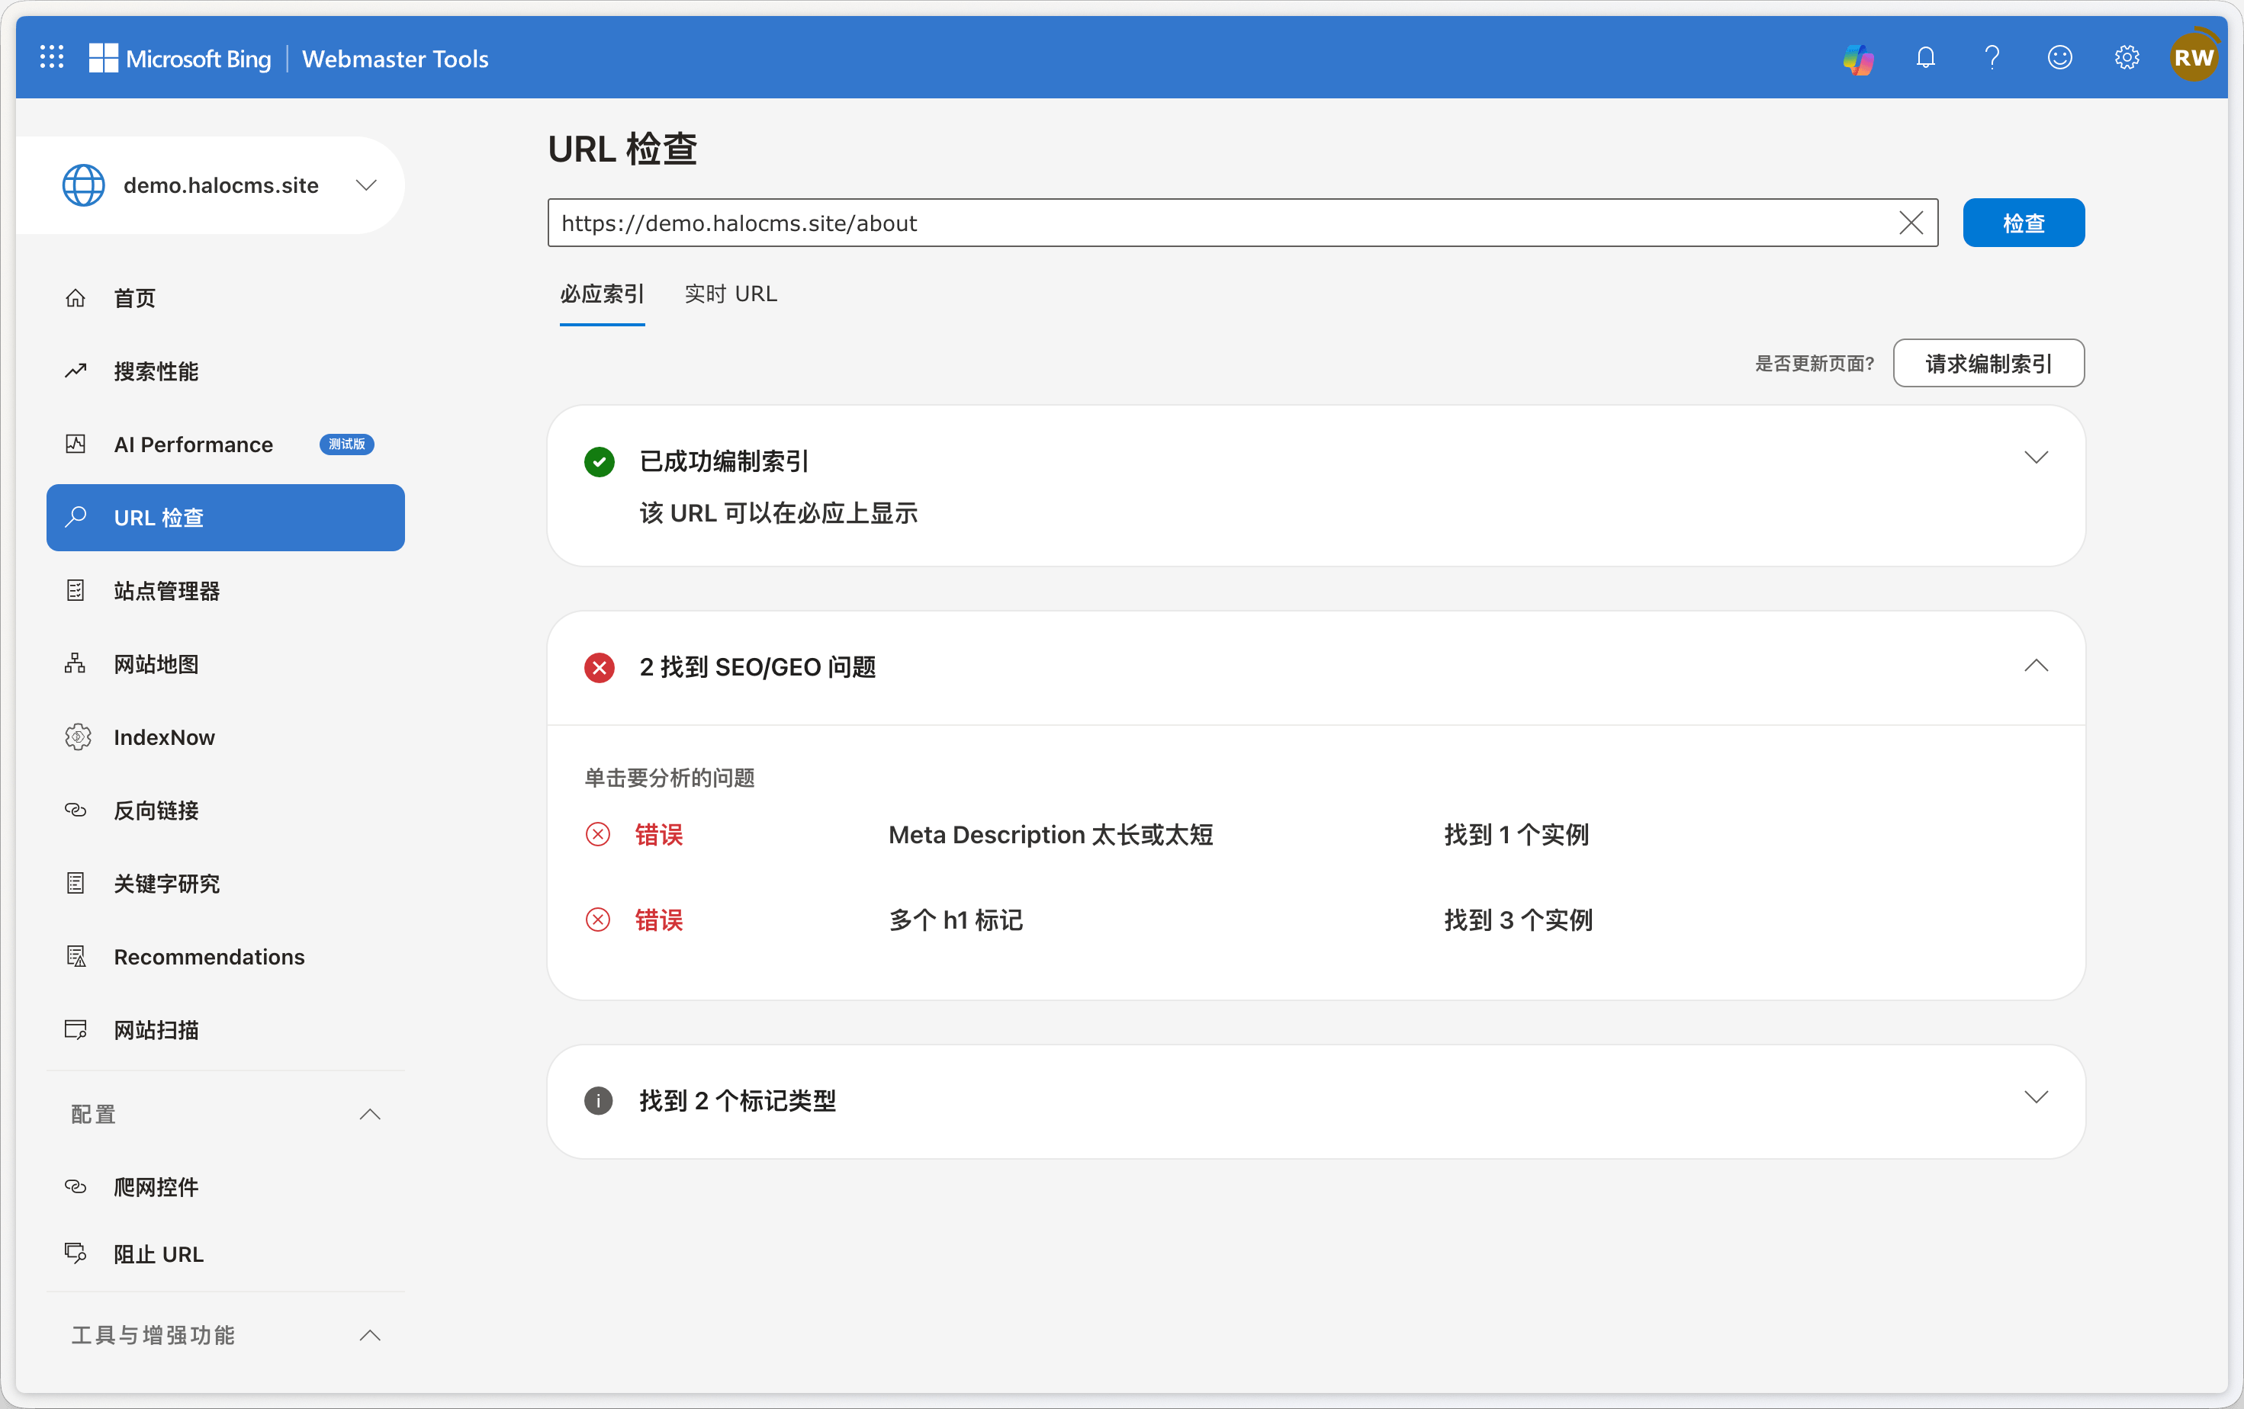Click the 找到 1 个实例 text
This screenshot has width=2244, height=1409.
click(1516, 834)
